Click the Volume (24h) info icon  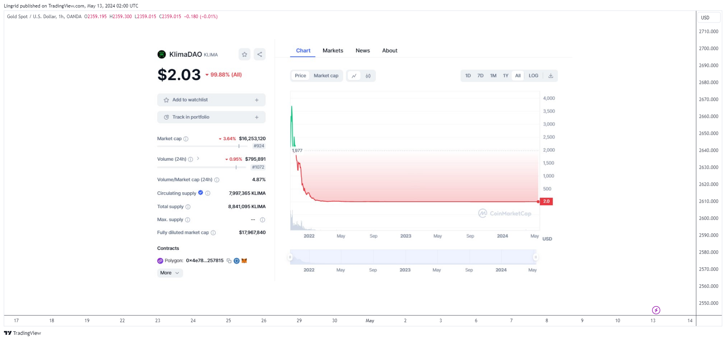click(190, 160)
